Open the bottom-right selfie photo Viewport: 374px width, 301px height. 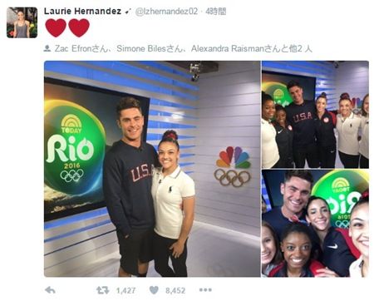[x=315, y=224]
